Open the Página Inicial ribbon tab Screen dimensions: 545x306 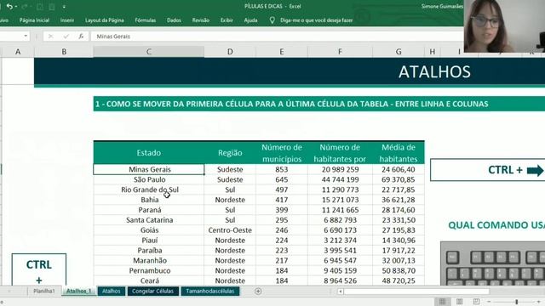[x=34, y=20]
